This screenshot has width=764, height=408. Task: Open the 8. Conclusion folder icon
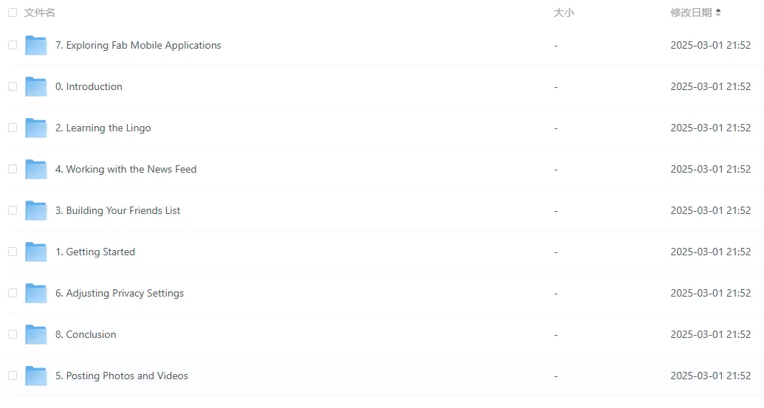pos(36,335)
